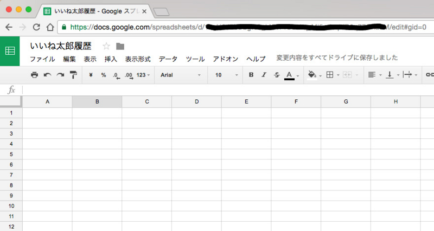This screenshot has height=231, width=434.
Task: Select row 1 header
Action: (11, 113)
